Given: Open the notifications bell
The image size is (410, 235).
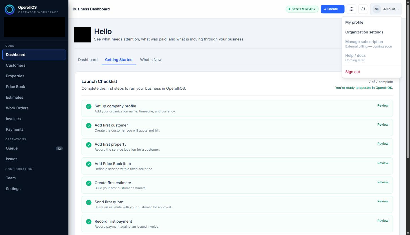Looking at the screenshot, I should click(x=363, y=9).
